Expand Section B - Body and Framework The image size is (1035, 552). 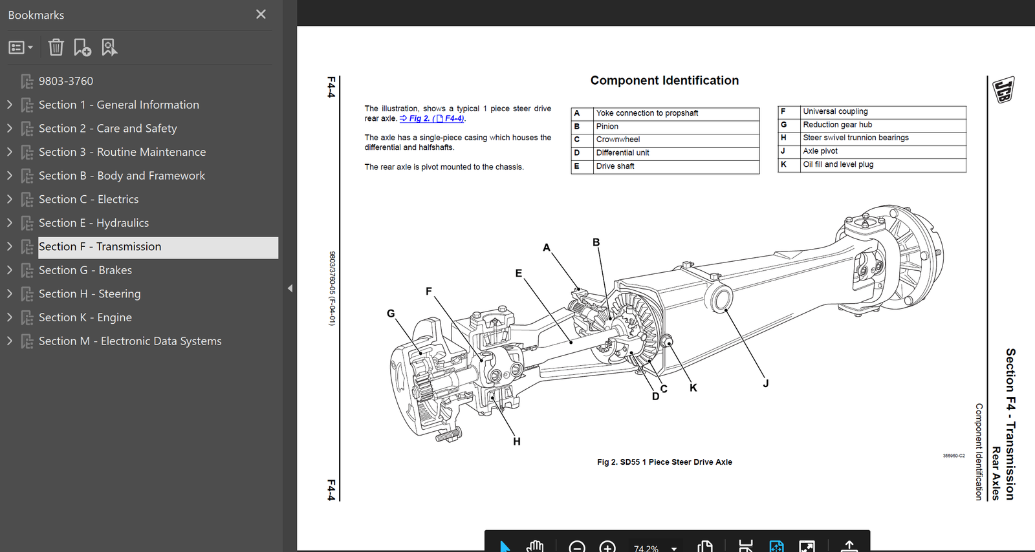pyautogui.click(x=10, y=175)
